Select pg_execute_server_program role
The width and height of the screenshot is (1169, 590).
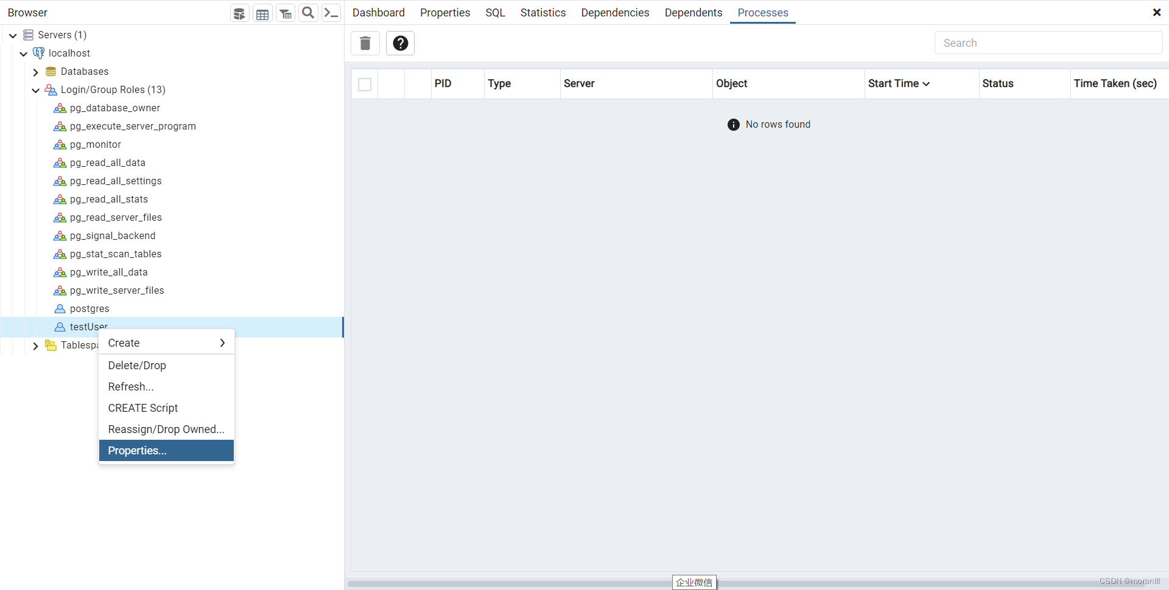133,126
